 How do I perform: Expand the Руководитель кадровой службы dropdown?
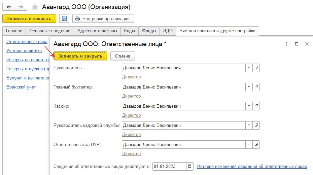point(249,125)
